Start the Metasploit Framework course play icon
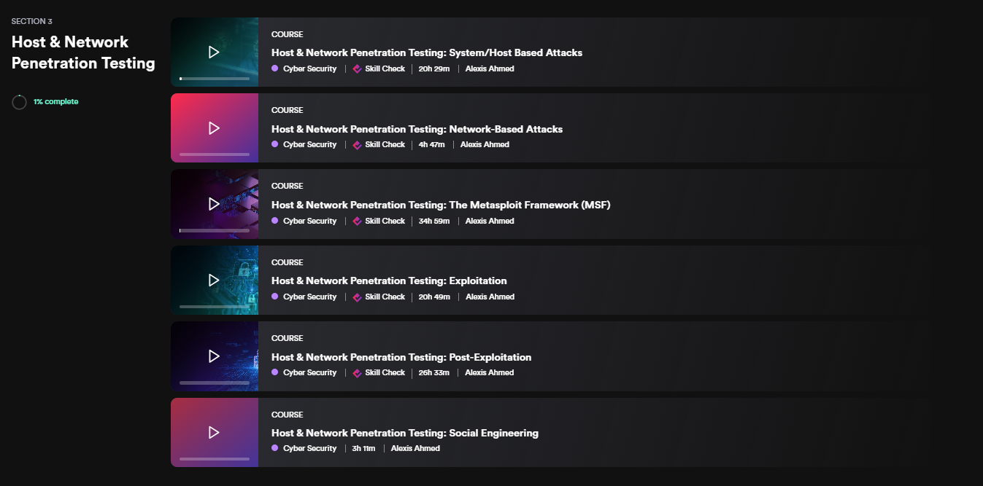 pyautogui.click(x=214, y=204)
